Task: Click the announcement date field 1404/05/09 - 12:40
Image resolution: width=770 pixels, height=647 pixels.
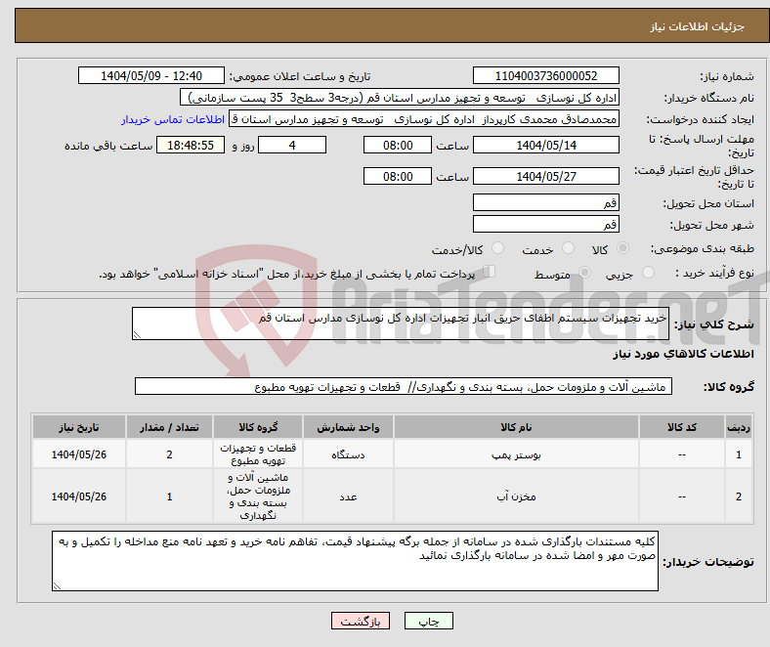Action: (x=151, y=75)
